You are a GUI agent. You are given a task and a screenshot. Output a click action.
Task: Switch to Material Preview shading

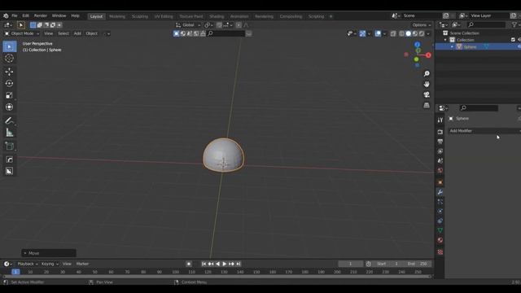point(415,33)
